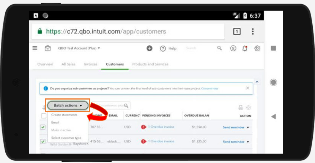Viewport: 315px width, 163px height.
Task: Toggle the select-all customers checkbox
Action: 44,116
